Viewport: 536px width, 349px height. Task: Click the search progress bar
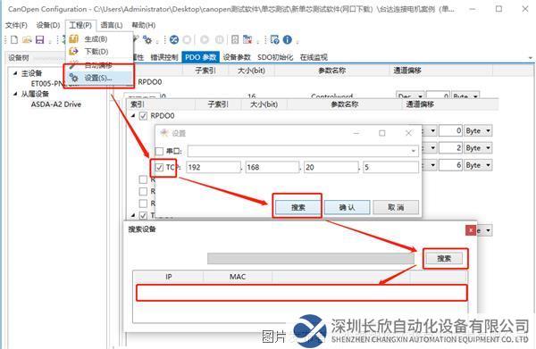coord(311,259)
